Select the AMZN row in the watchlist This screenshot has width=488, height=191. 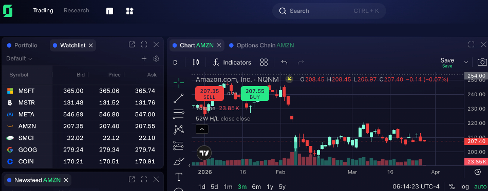[x=83, y=126]
